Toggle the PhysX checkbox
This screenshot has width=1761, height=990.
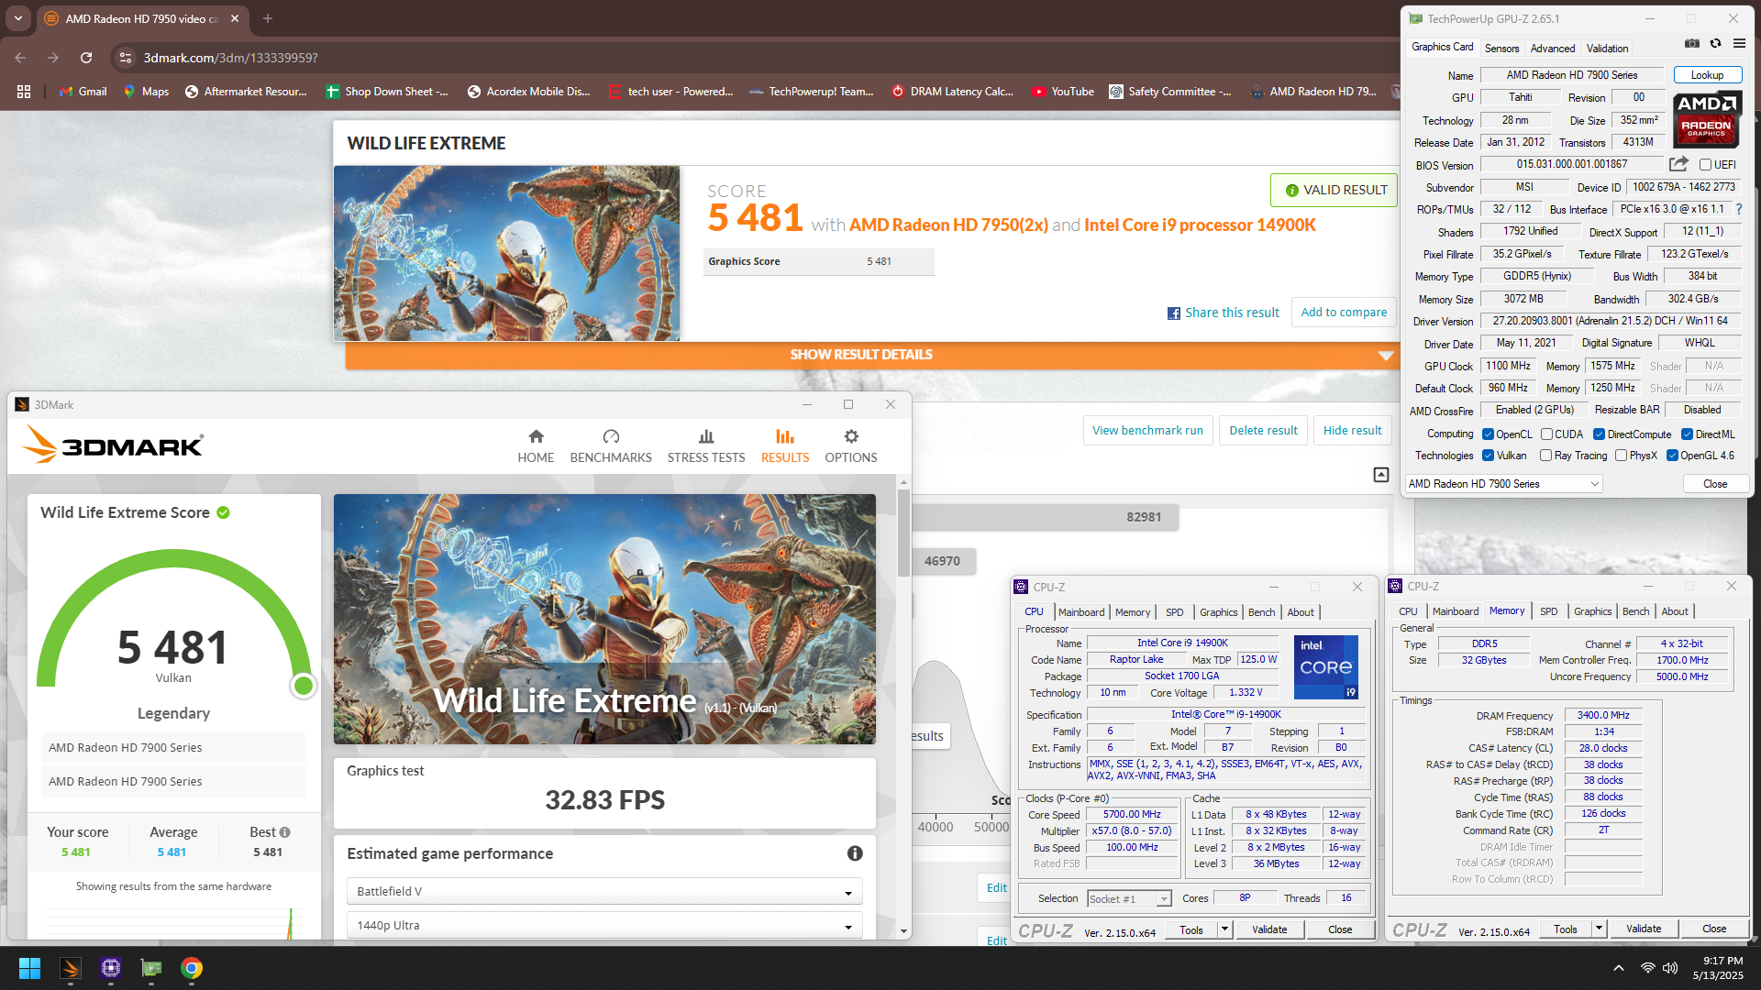pos(1621,456)
